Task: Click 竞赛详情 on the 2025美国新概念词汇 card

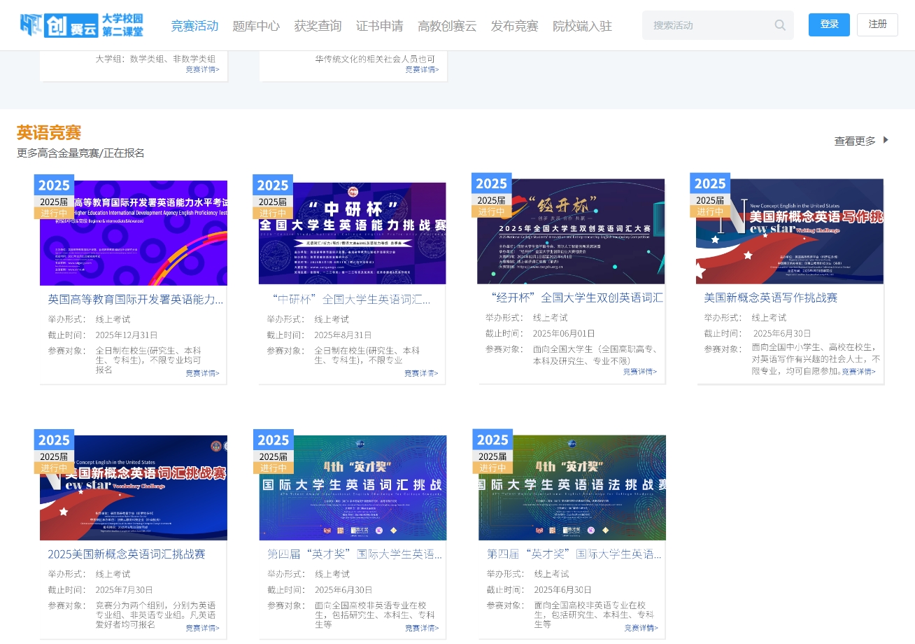Action: (x=203, y=628)
